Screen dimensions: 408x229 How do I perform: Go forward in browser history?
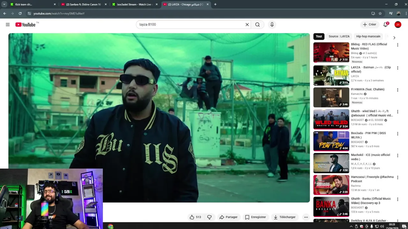(12, 13)
